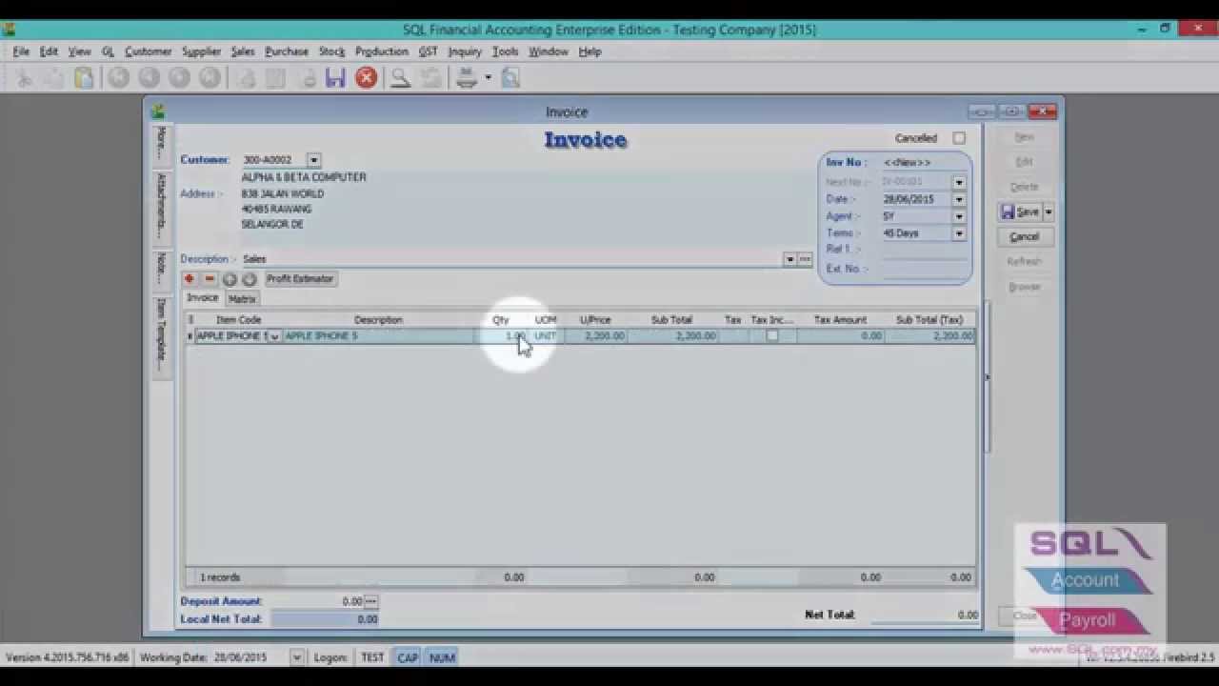The width and height of the screenshot is (1219, 686).
Task: Click the Refresh toolbar icon beside magnifier
Action: pos(431,78)
